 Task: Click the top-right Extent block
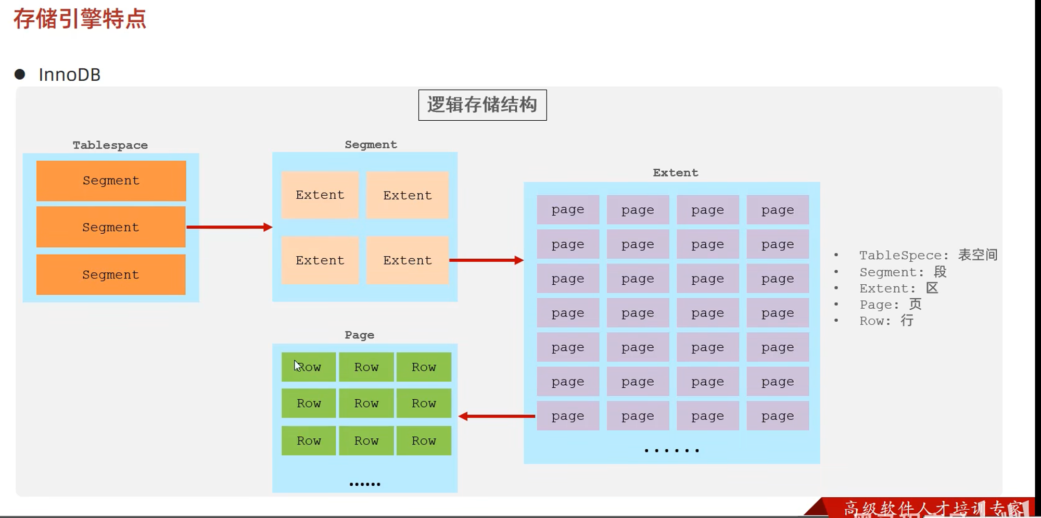point(407,195)
